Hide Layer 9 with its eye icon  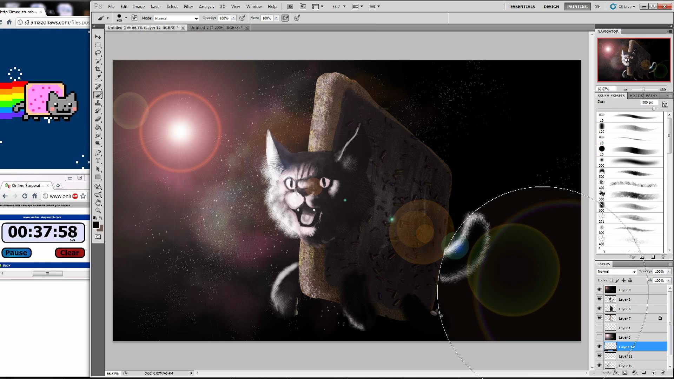[599, 290]
